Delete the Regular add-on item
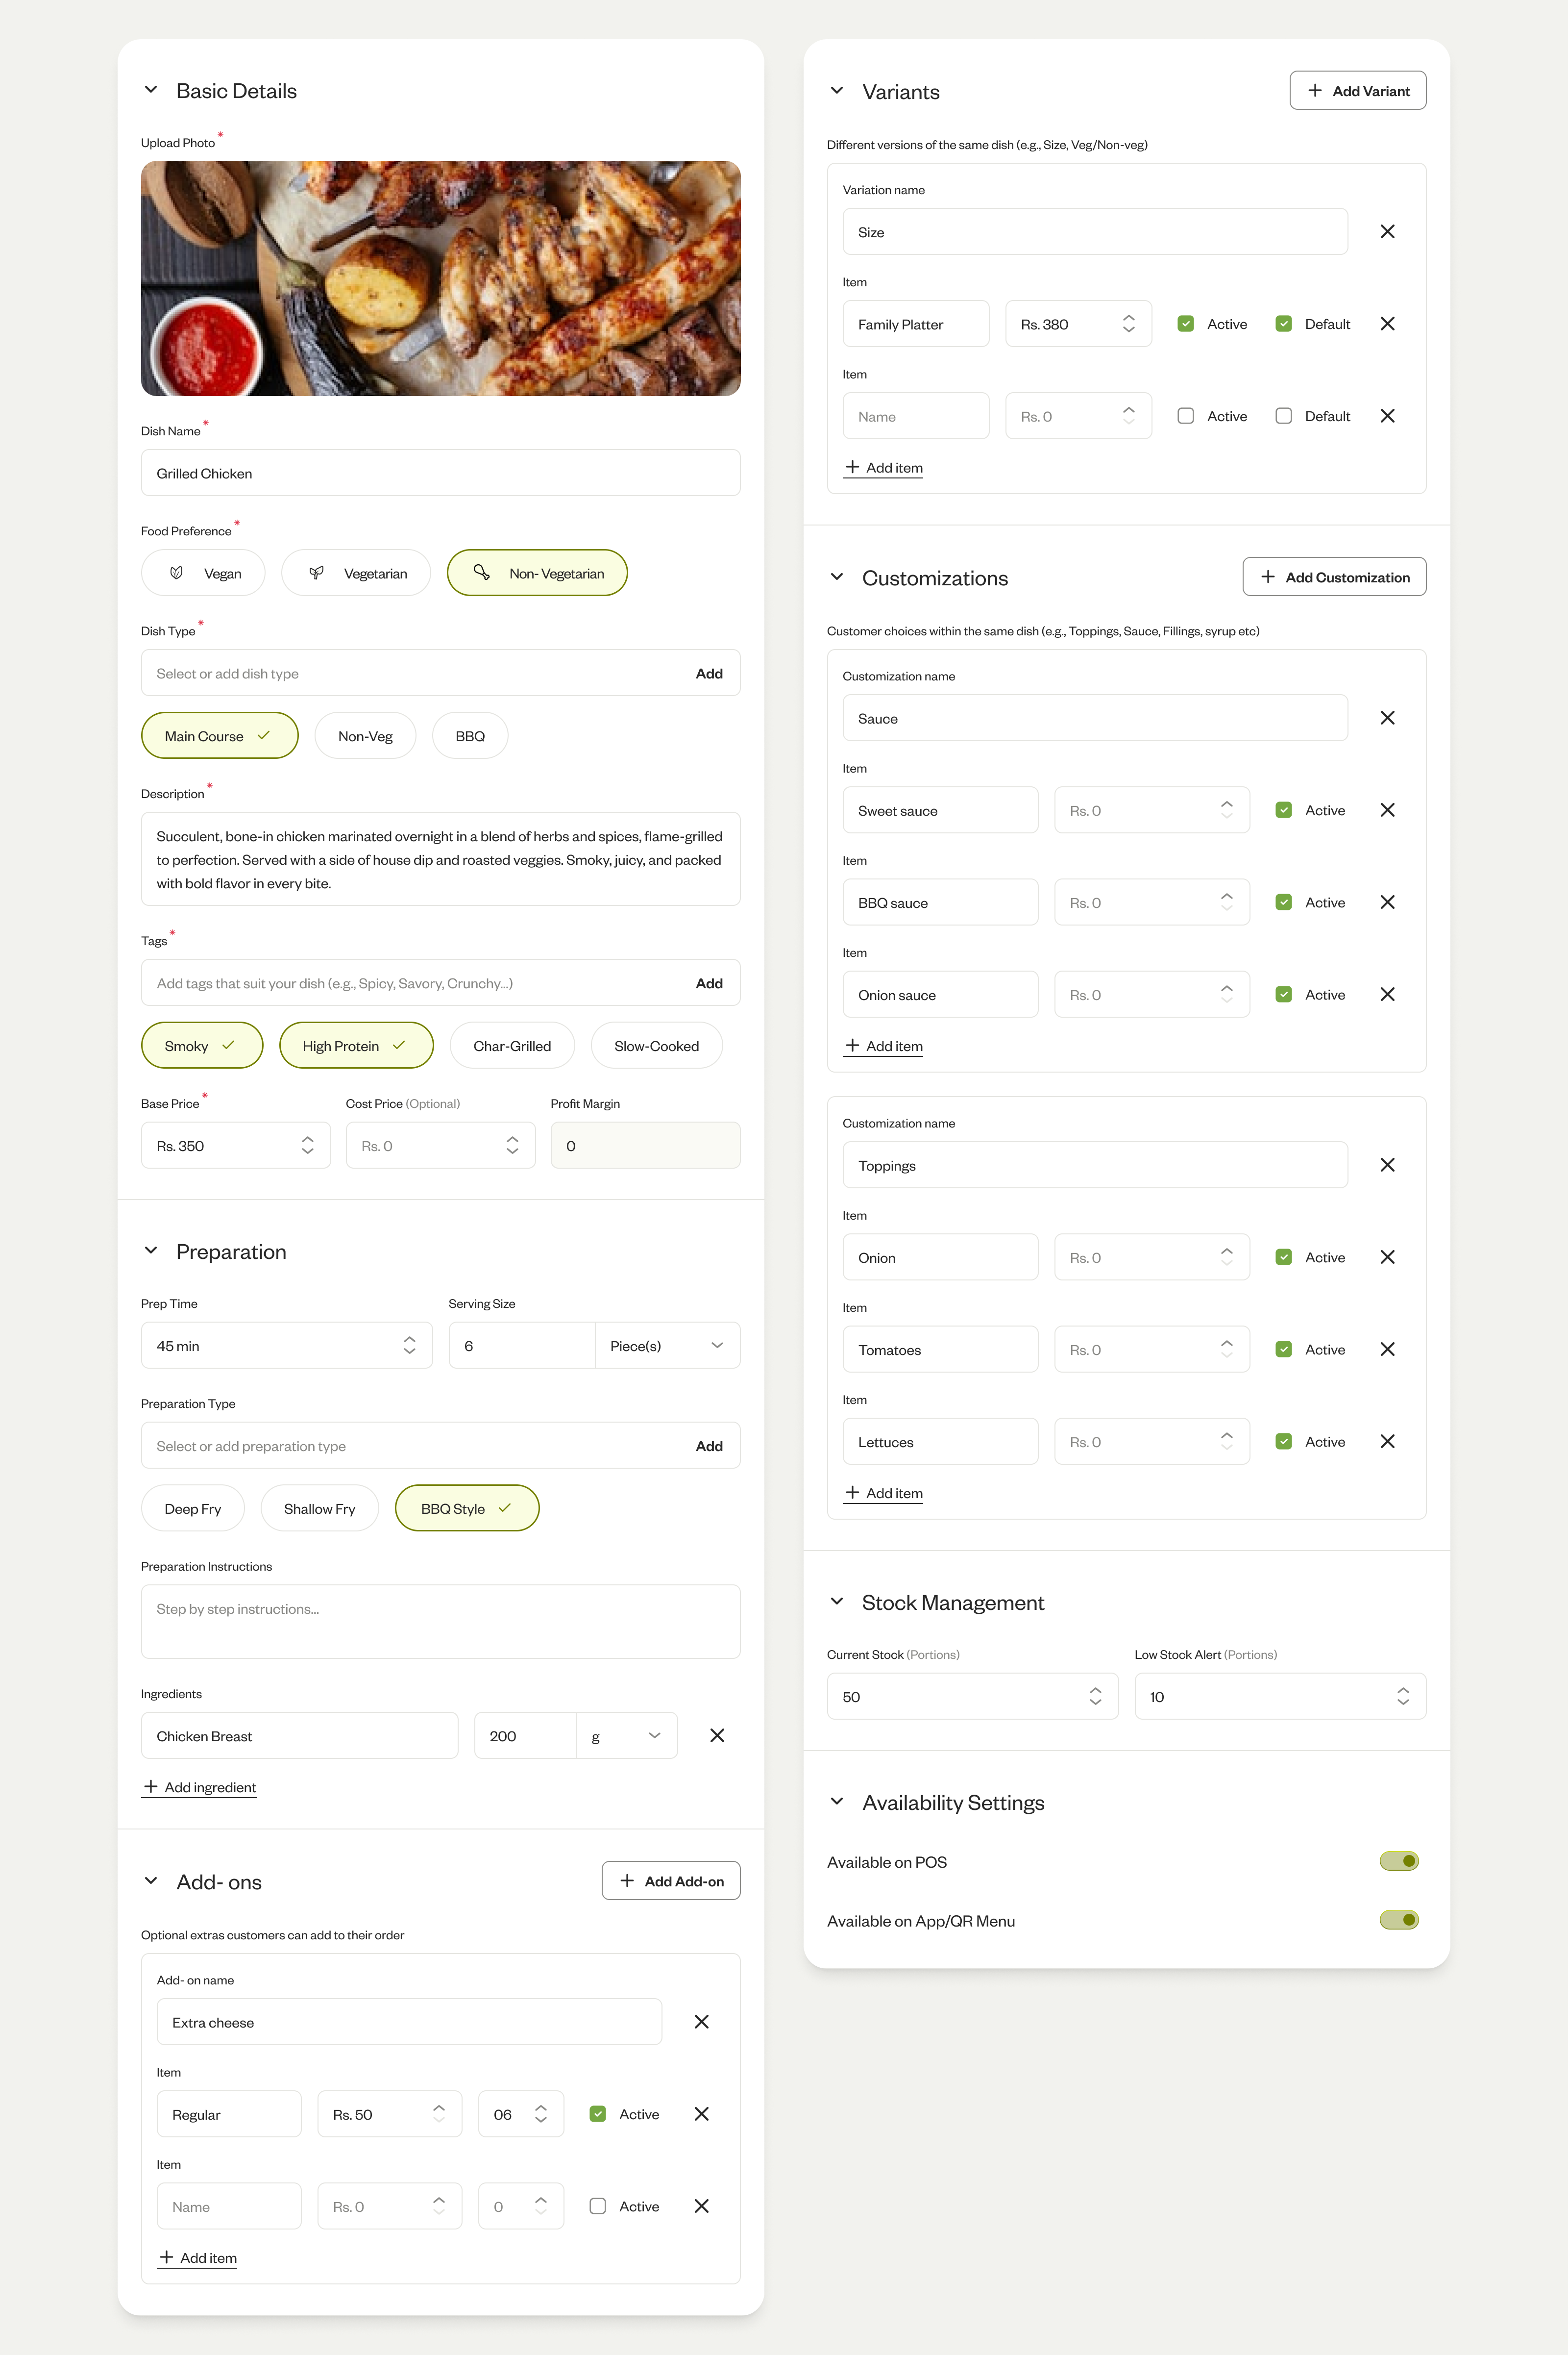This screenshot has height=2355, width=1568. coord(702,2114)
